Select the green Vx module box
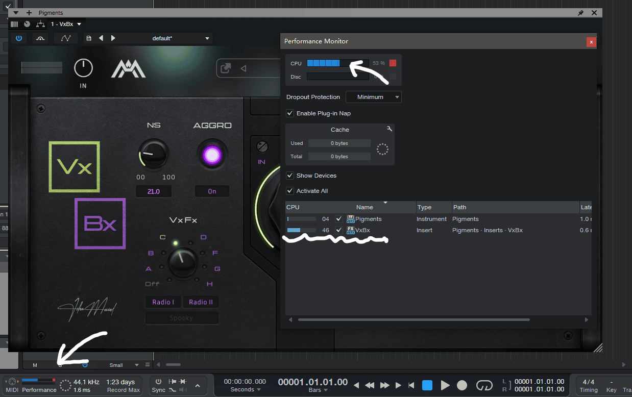 [75, 167]
